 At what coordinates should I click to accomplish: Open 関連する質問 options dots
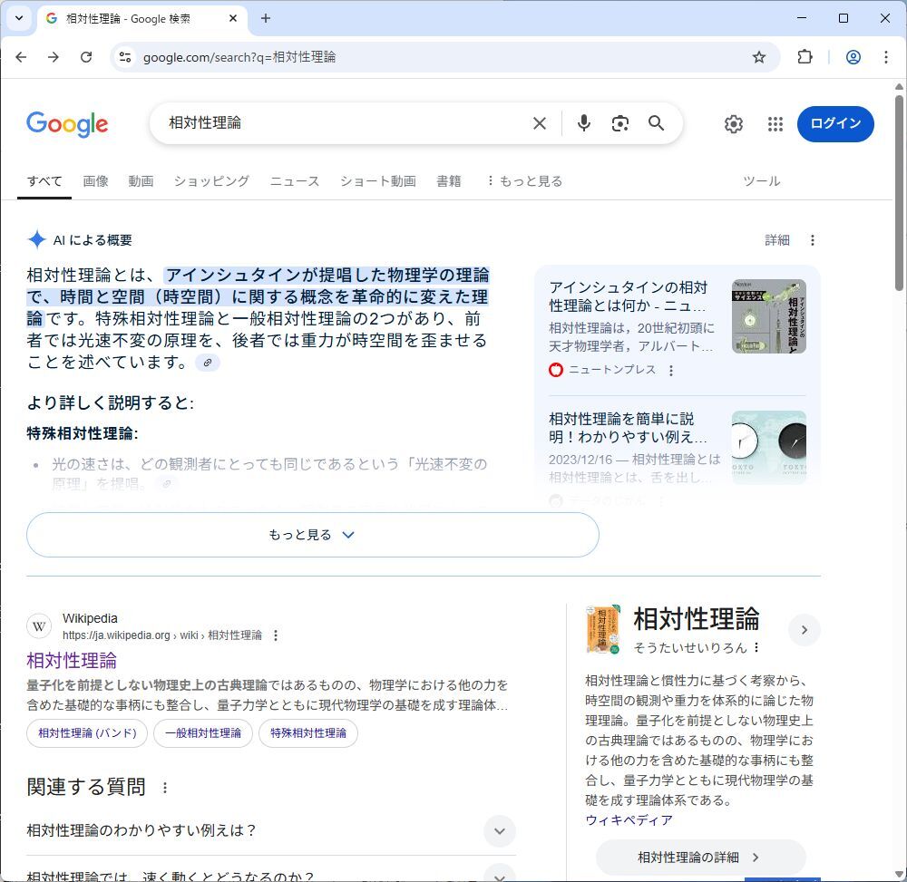point(165,787)
